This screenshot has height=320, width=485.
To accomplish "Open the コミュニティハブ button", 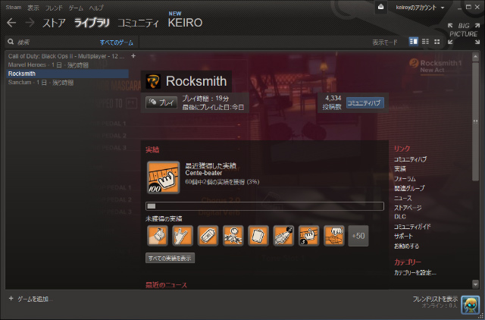I will click(x=365, y=102).
